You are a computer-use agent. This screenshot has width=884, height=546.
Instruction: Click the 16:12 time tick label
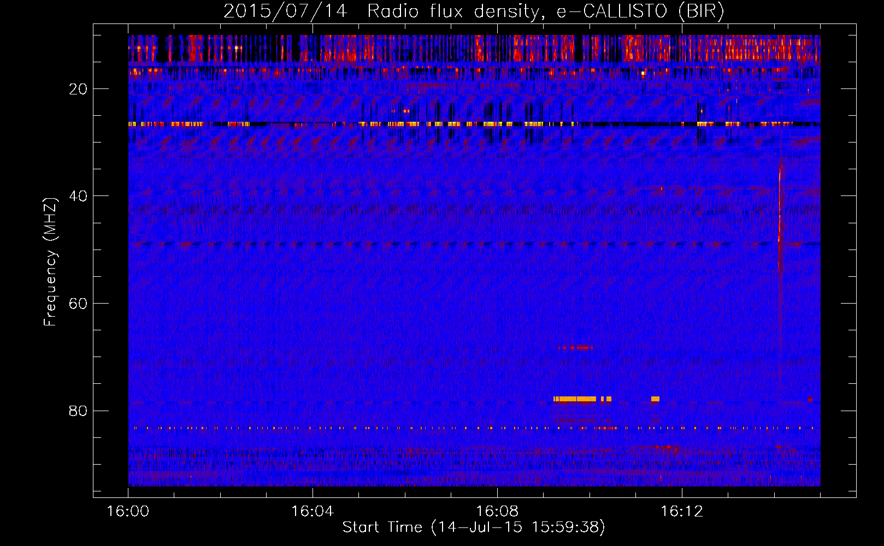[682, 511]
